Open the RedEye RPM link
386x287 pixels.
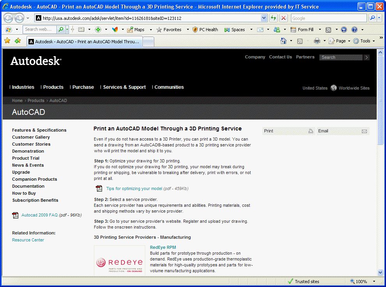click(163, 247)
